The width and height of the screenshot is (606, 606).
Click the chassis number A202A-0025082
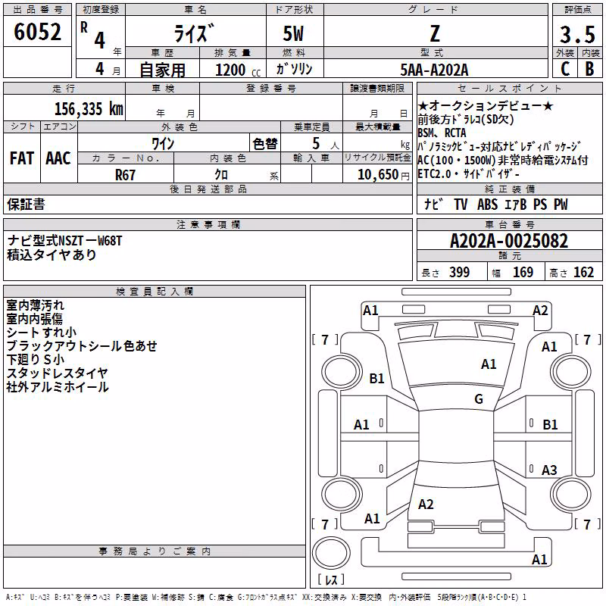pos(509,241)
